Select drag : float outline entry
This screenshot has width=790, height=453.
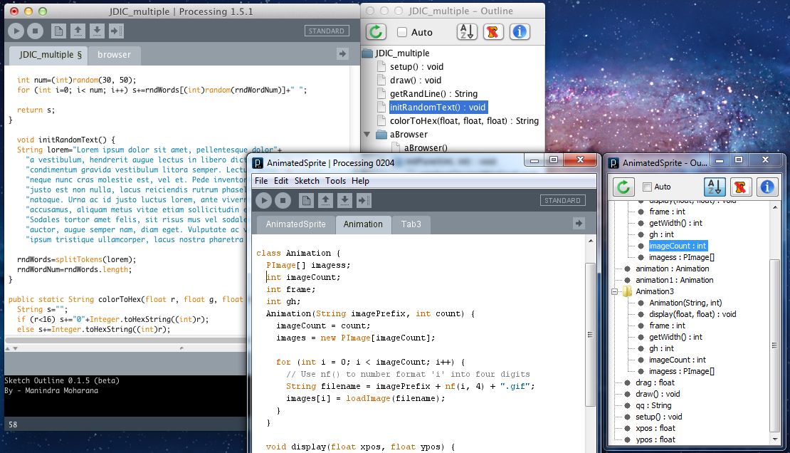coord(655,382)
